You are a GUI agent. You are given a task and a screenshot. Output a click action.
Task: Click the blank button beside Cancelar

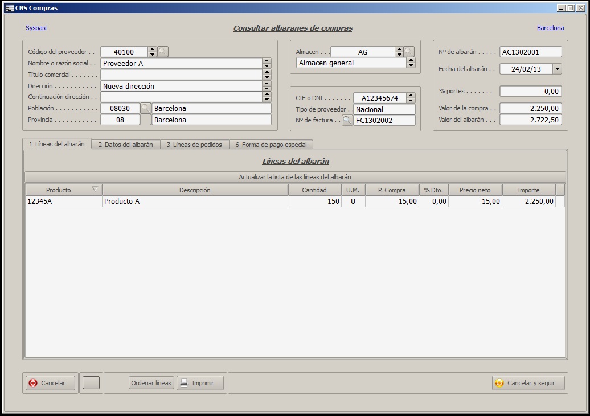91,383
